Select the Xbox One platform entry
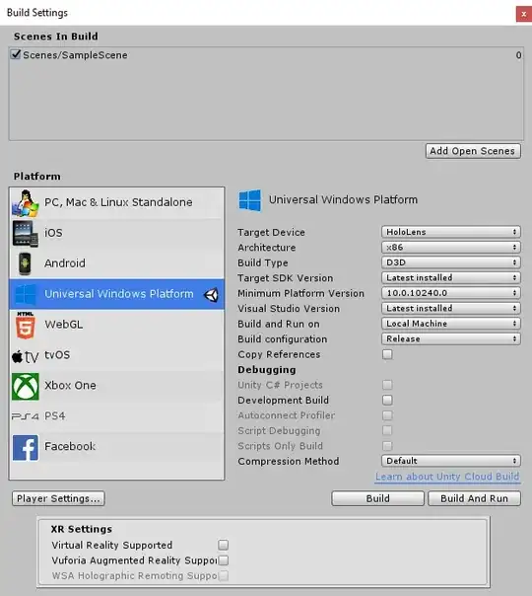Screen dimensions: 532x596 click(117, 386)
